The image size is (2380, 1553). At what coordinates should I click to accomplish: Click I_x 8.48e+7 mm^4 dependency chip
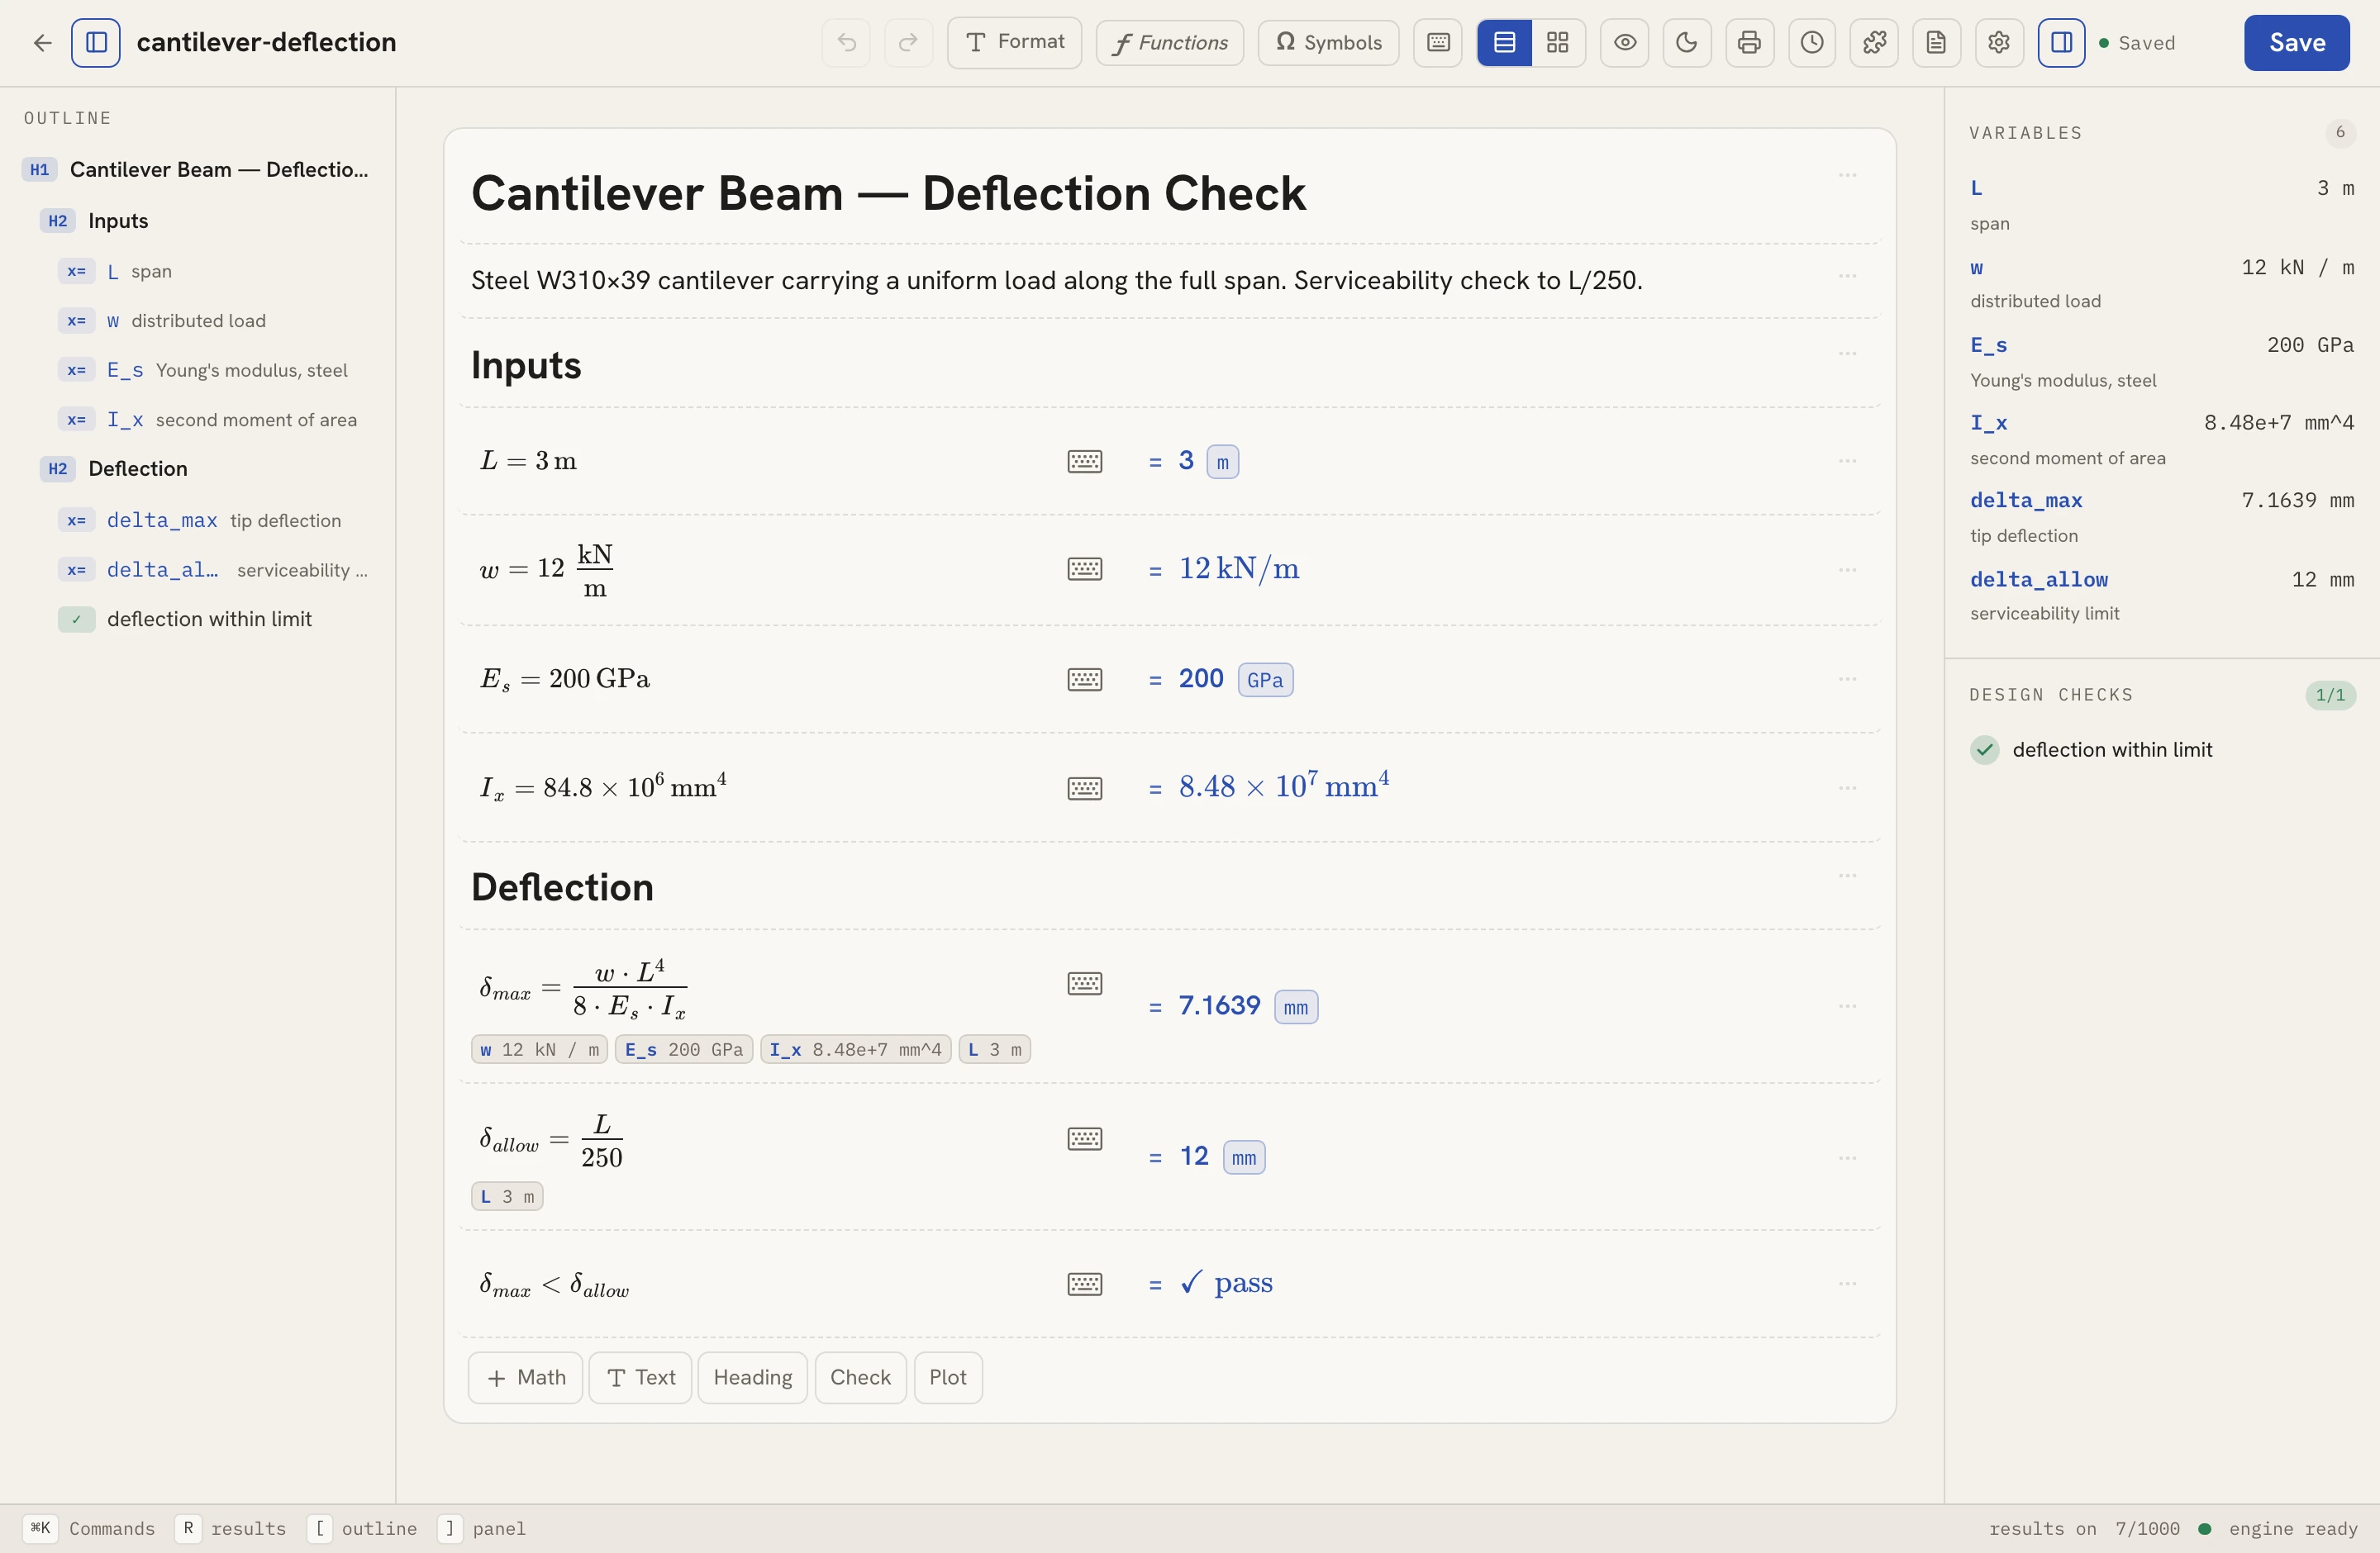[855, 1050]
